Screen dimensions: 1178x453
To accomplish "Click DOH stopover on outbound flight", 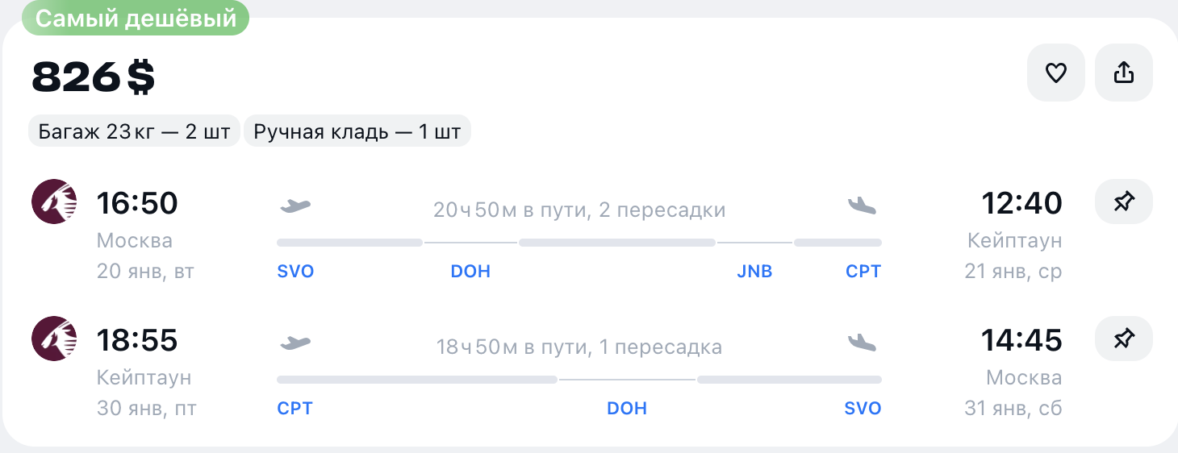I will [x=470, y=272].
